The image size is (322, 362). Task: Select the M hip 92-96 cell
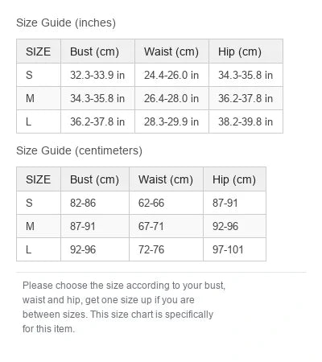[x=234, y=226]
